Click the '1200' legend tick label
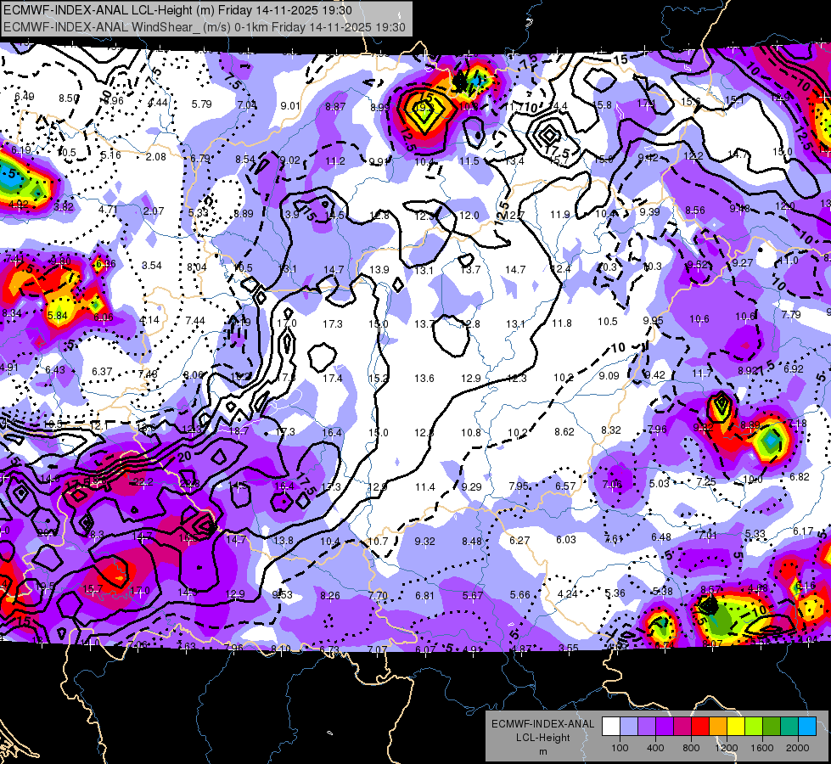 coord(726,748)
